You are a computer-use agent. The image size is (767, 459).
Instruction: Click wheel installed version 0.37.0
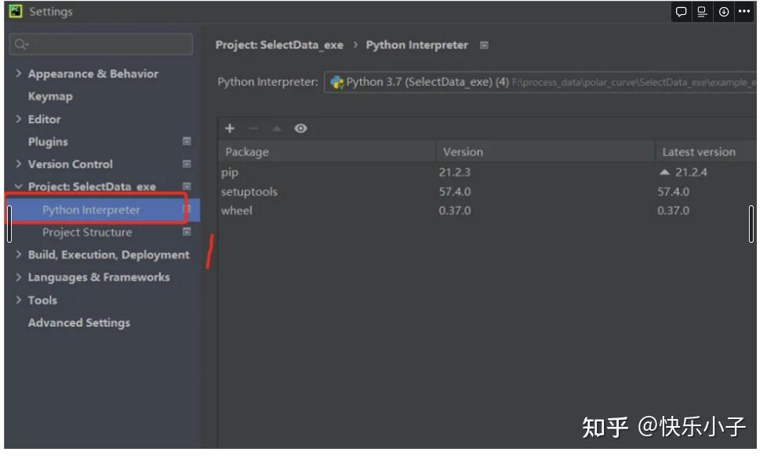click(x=455, y=211)
